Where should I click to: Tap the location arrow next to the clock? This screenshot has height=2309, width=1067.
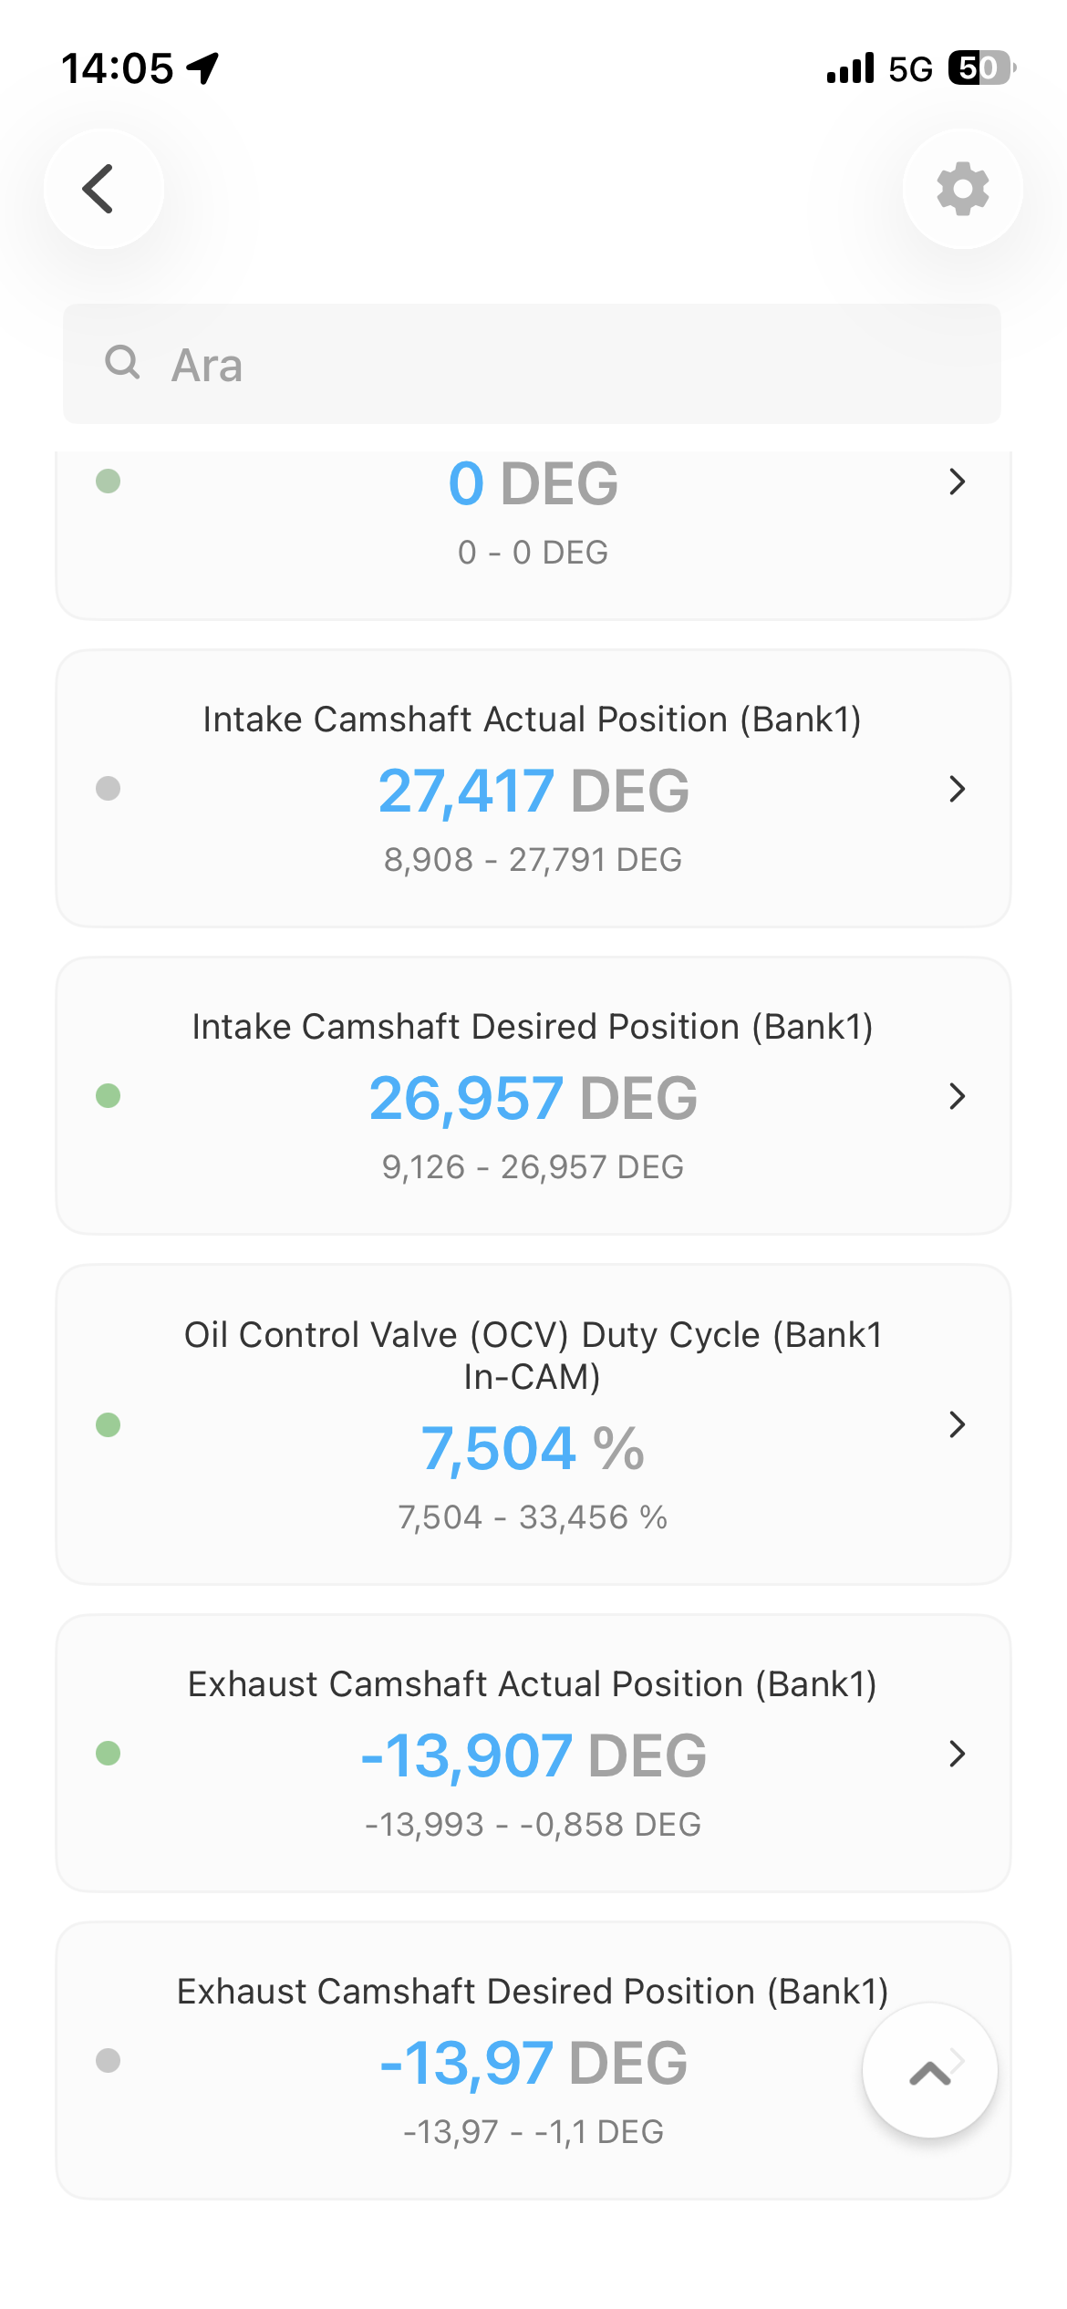point(202,67)
